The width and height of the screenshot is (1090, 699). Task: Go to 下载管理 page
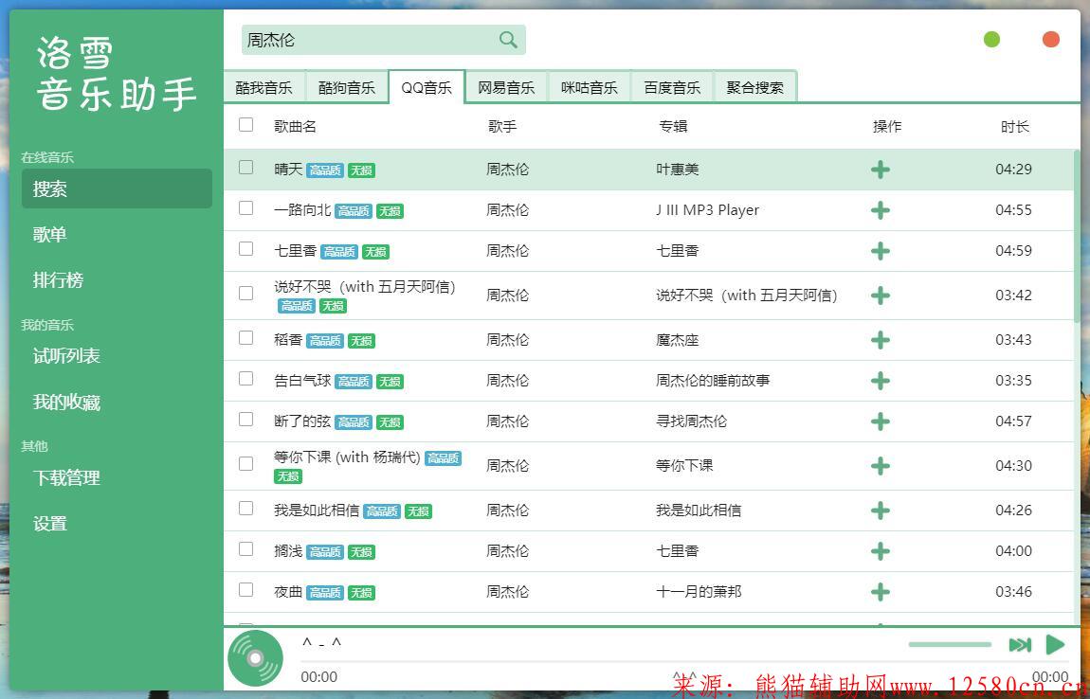66,478
